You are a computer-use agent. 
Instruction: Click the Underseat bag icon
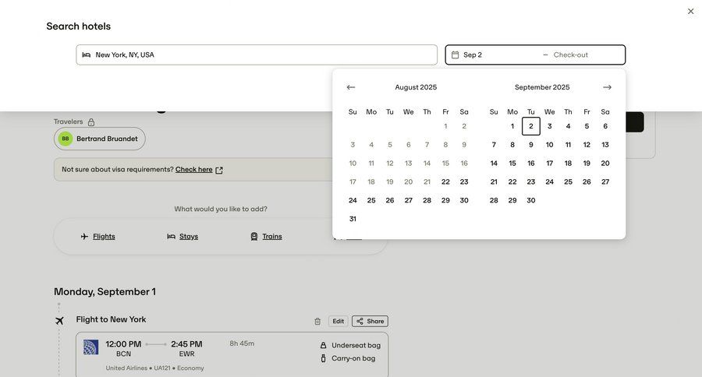click(x=323, y=345)
